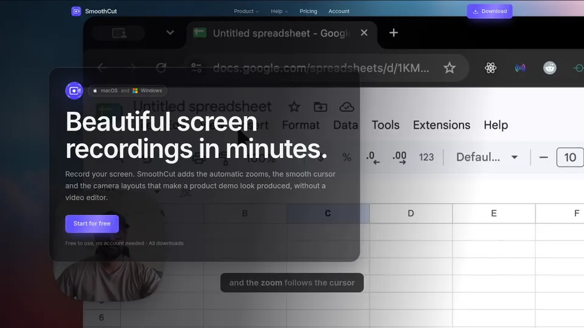The width and height of the screenshot is (584, 328).
Task: Open the Default font dropdown
Action: tap(487, 157)
